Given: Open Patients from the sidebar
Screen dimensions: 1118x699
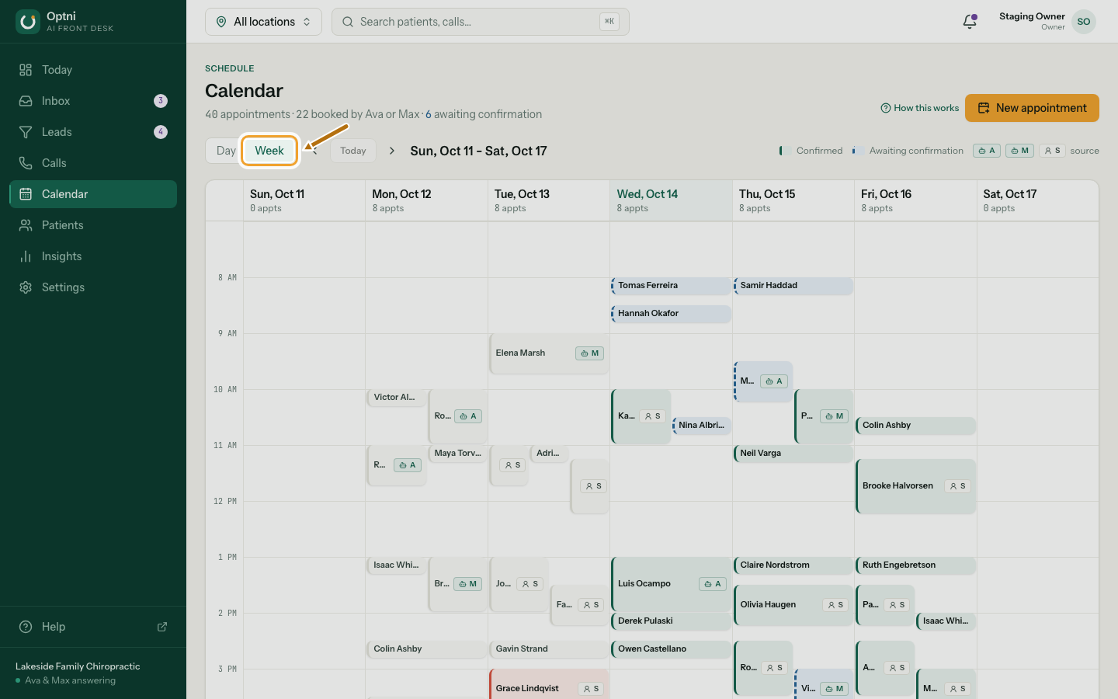Looking at the screenshot, I should 93,225.
